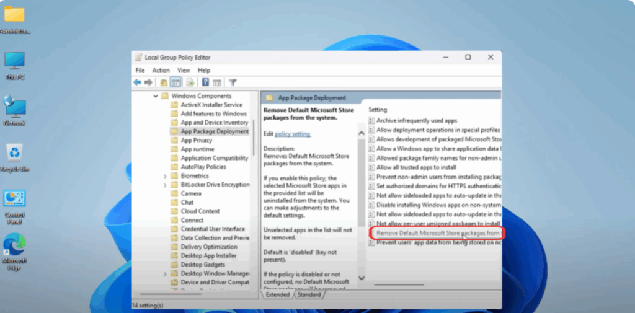The height and width of the screenshot is (313, 635).
Task: Click the Forward arrow in toolbar
Action: tap(148, 82)
